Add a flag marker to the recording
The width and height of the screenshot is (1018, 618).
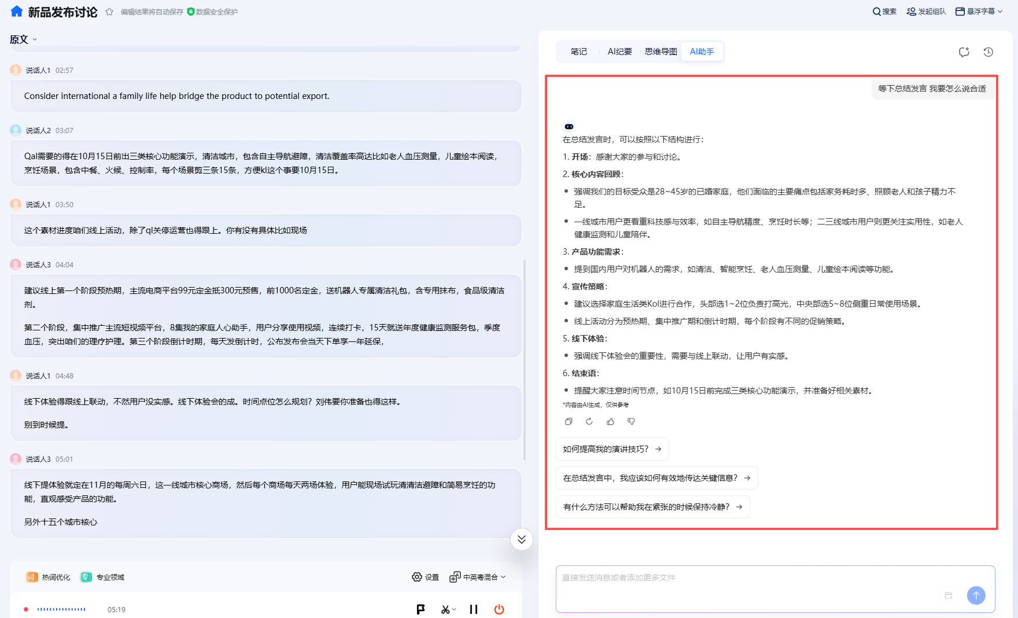coord(421,609)
